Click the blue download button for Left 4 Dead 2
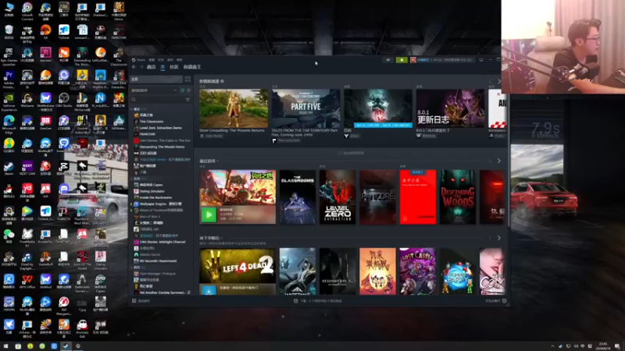The width and height of the screenshot is (625, 351). pos(209,290)
